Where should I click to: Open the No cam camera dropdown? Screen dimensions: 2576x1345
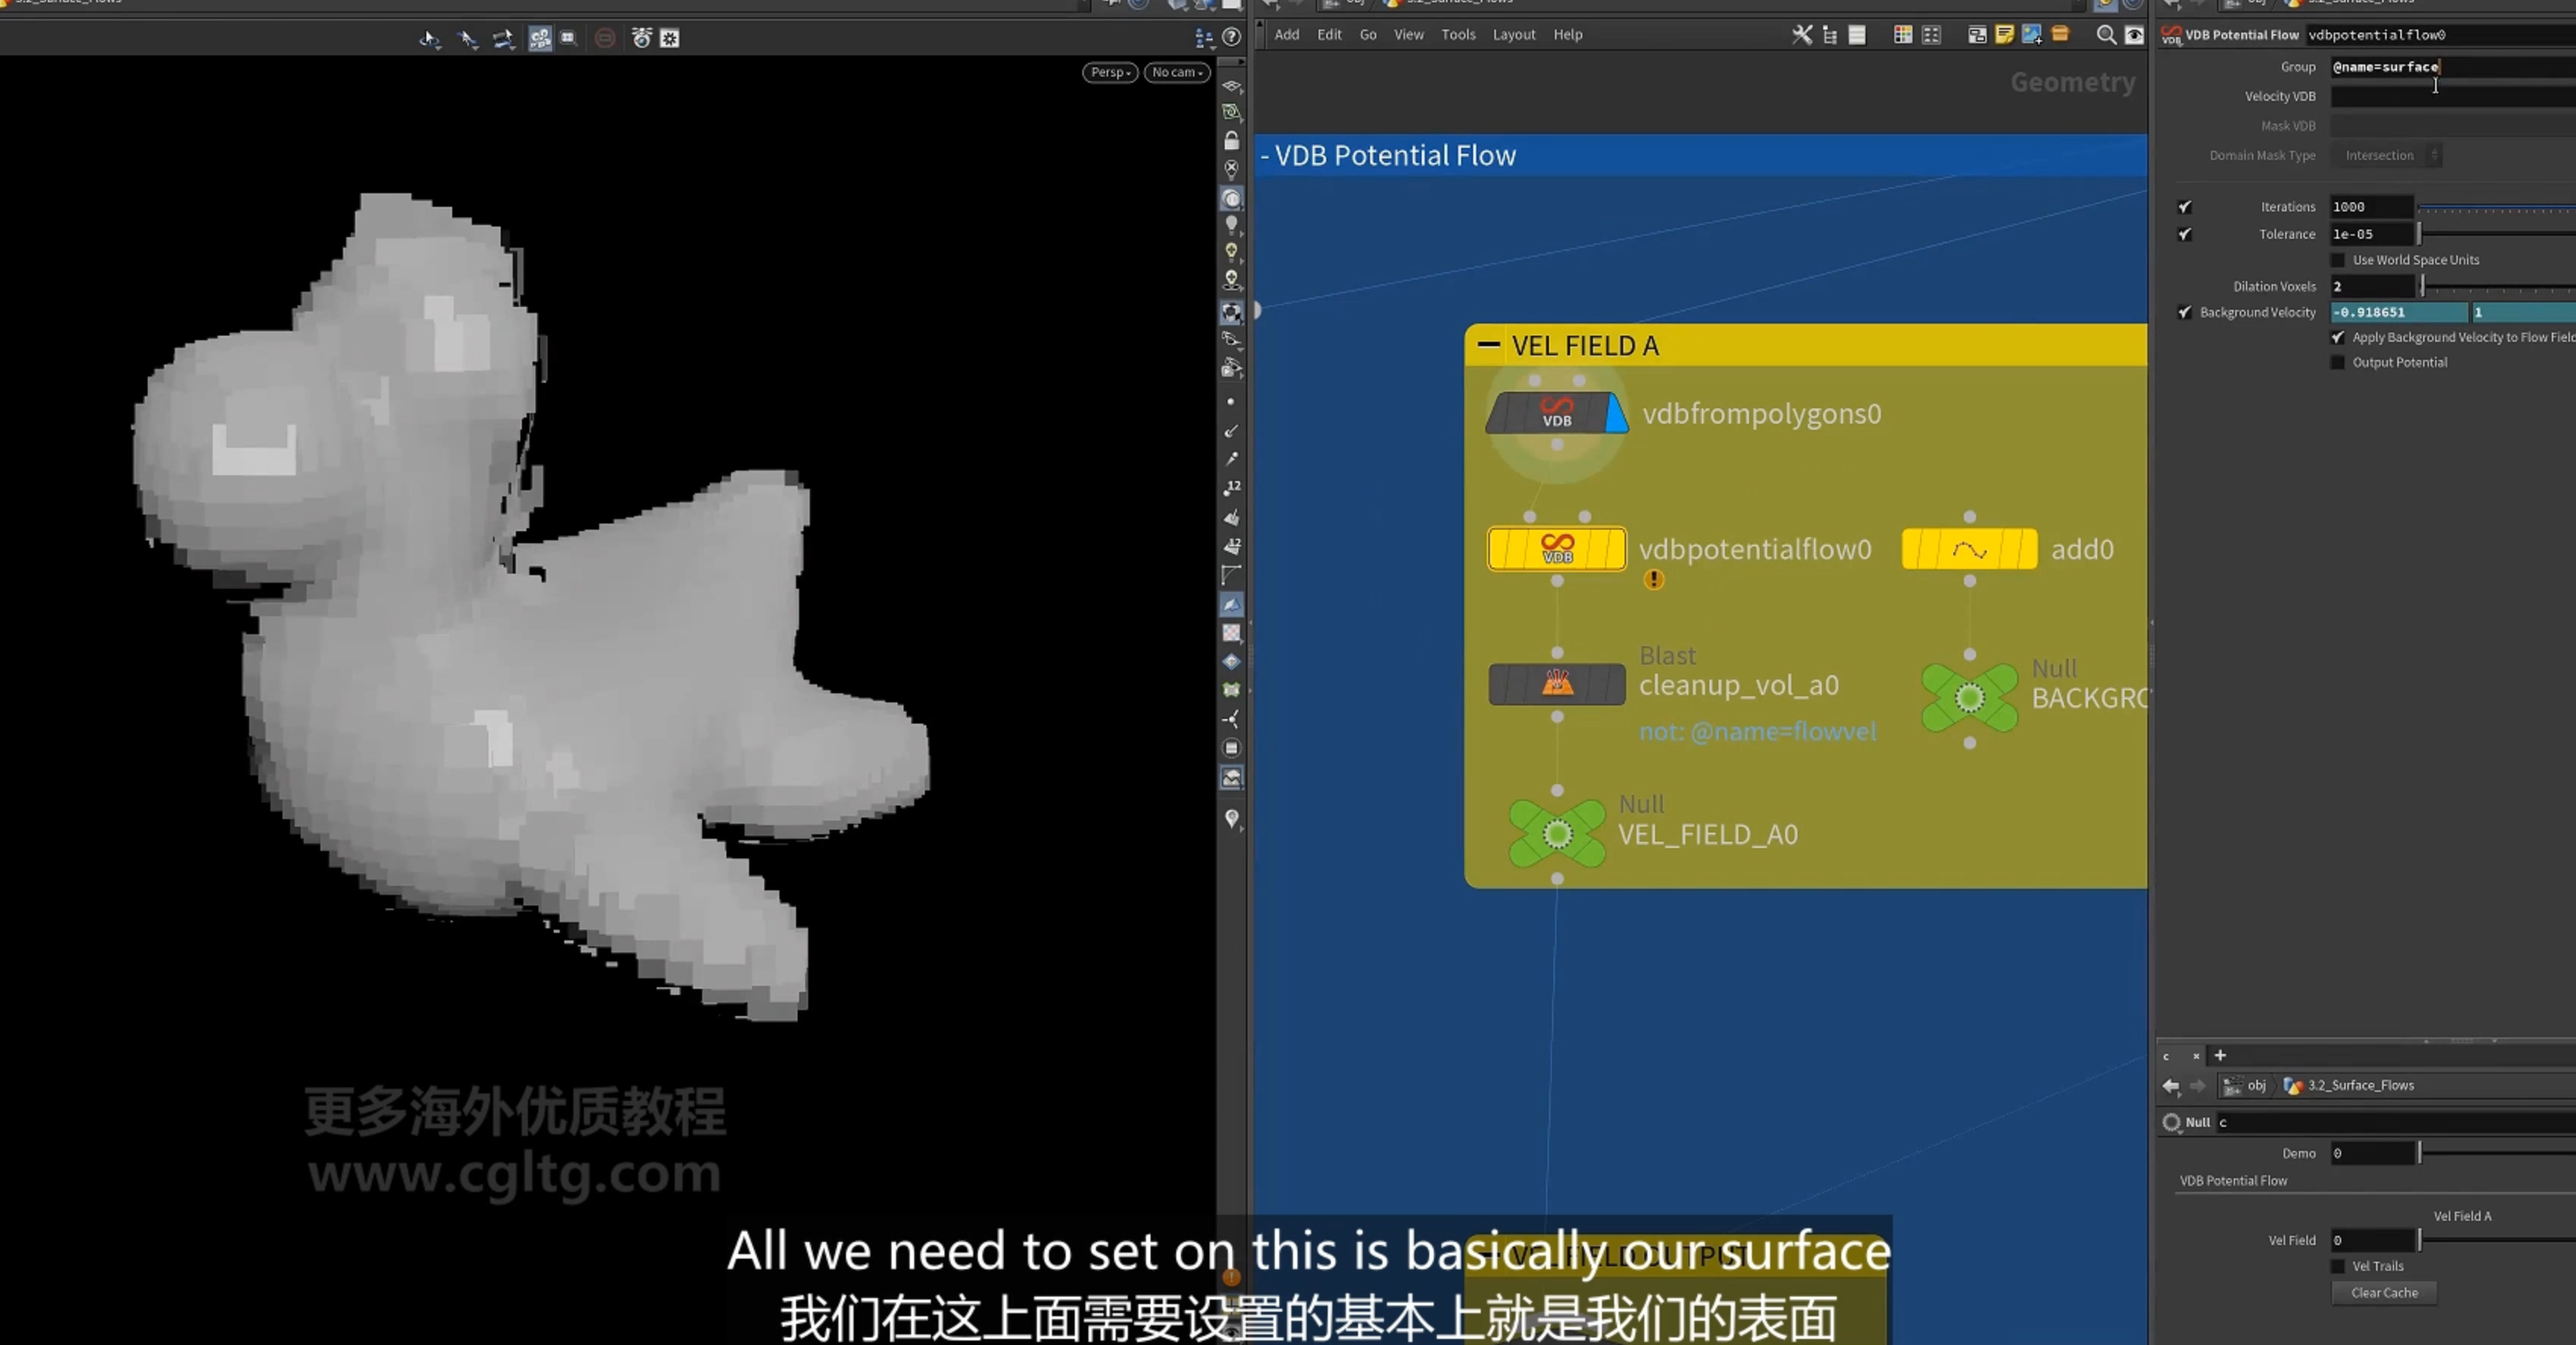1177,72
